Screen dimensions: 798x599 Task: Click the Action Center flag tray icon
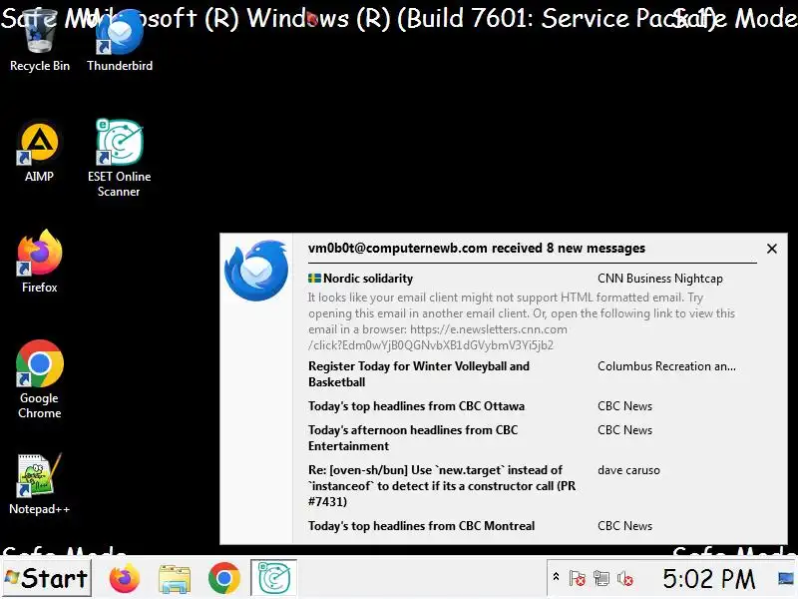point(578,579)
